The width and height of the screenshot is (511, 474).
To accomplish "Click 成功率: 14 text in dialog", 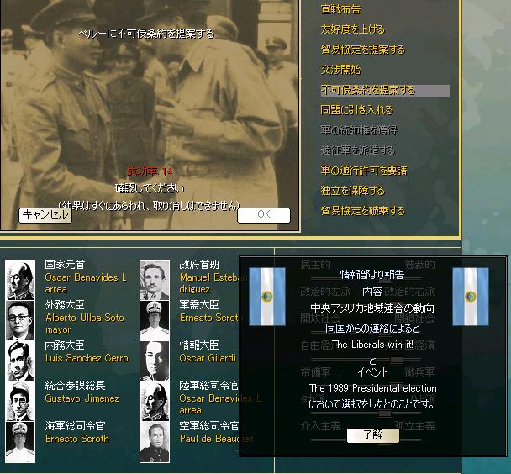I will 150,171.
